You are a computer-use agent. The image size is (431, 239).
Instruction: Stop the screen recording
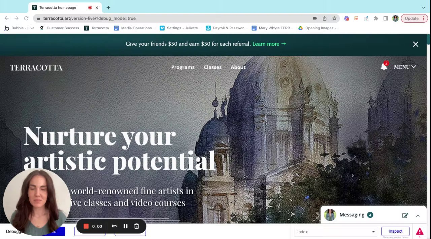(x=86, y=226)
